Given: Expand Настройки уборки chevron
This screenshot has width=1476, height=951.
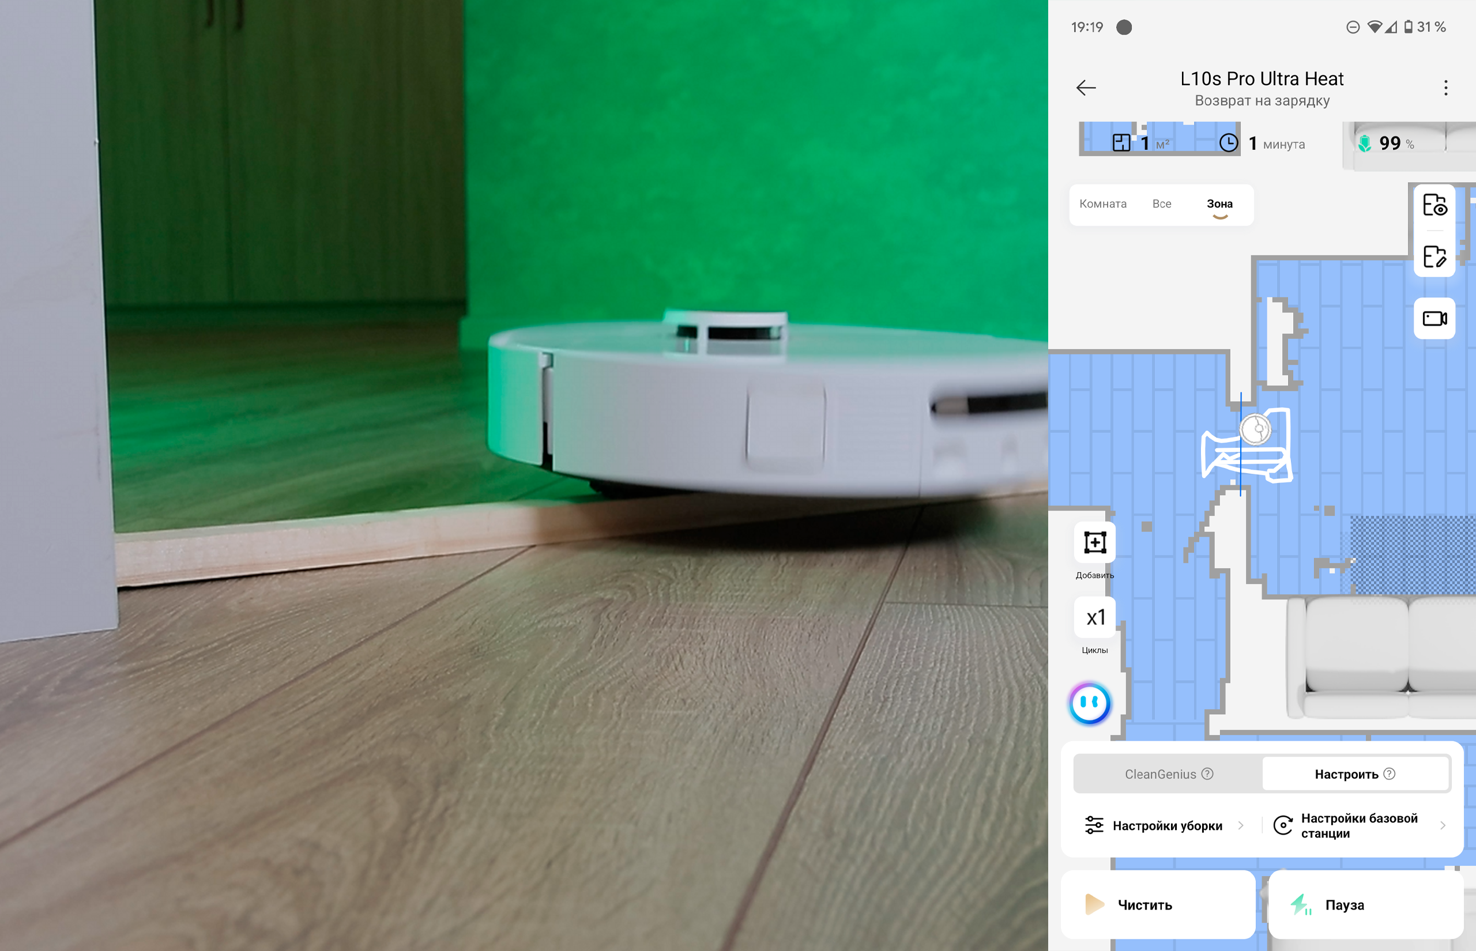Looking at the screenshot, I should [1241, 825].
